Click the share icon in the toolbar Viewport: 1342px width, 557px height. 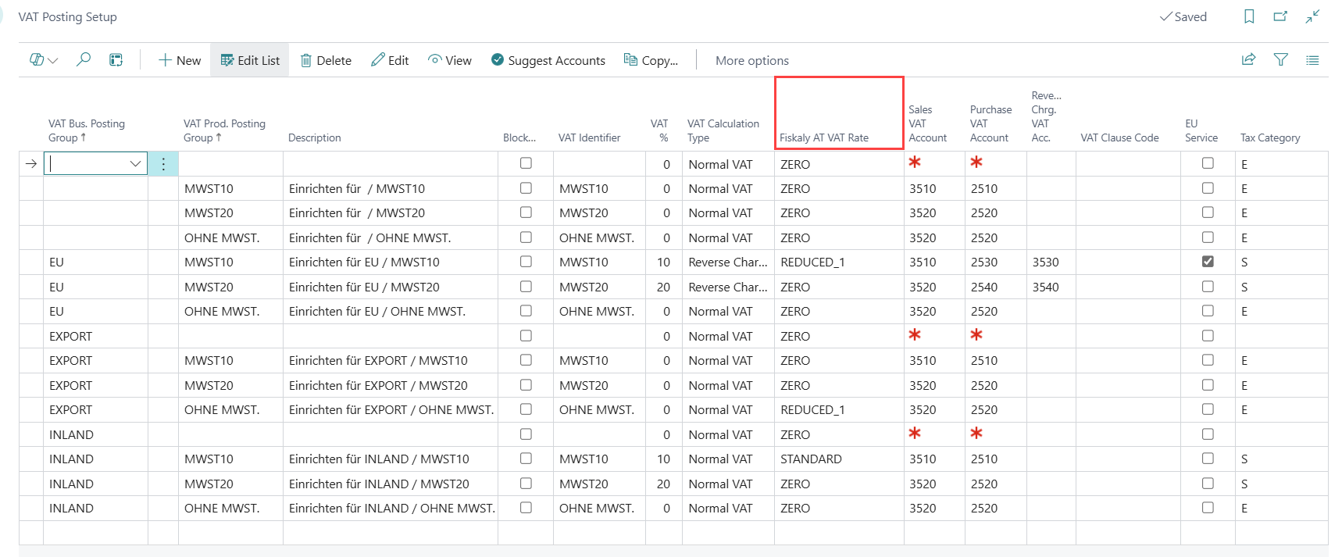pos(1248,59)
